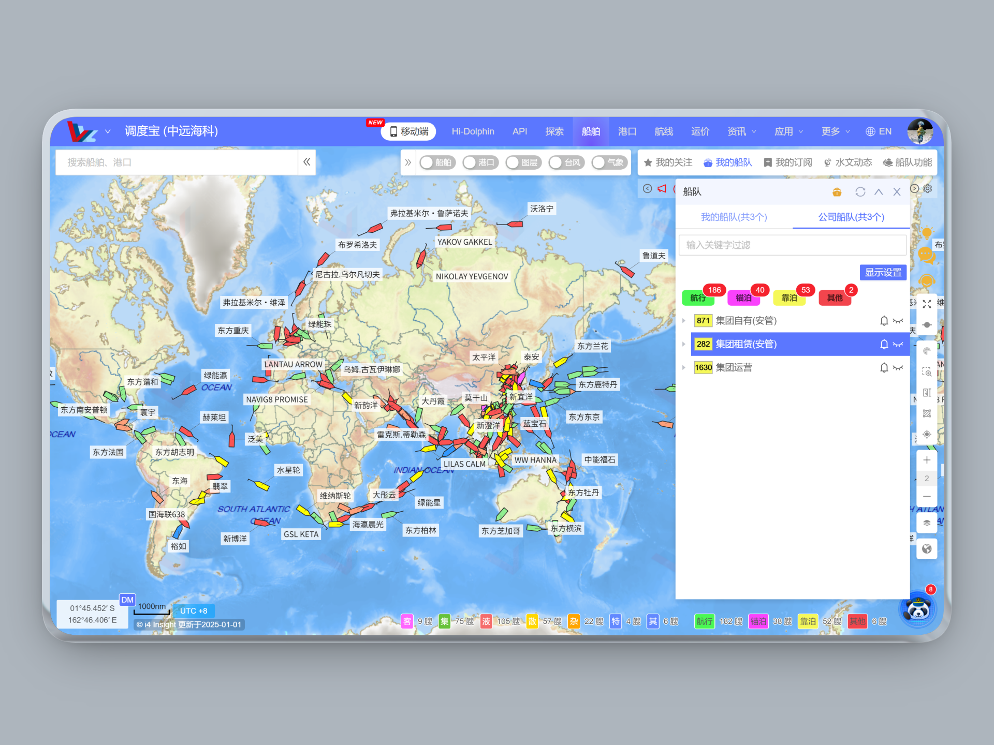Toggle the 台风 typhoon switch
The width and height of the screenshot is (994, 745).
tap(566, 162)
